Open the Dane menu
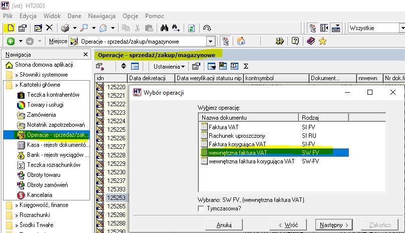Viewport: 405px width, 233px height. tap(75, 16)
